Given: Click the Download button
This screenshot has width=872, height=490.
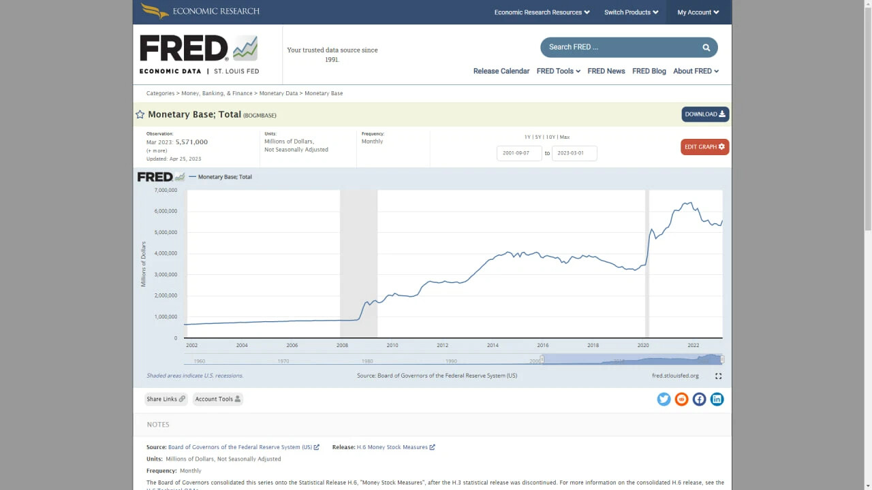Looking at the screenshot, I should 705,114.
